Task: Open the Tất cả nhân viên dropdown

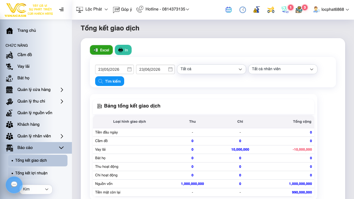Action: tap(283, 69)
